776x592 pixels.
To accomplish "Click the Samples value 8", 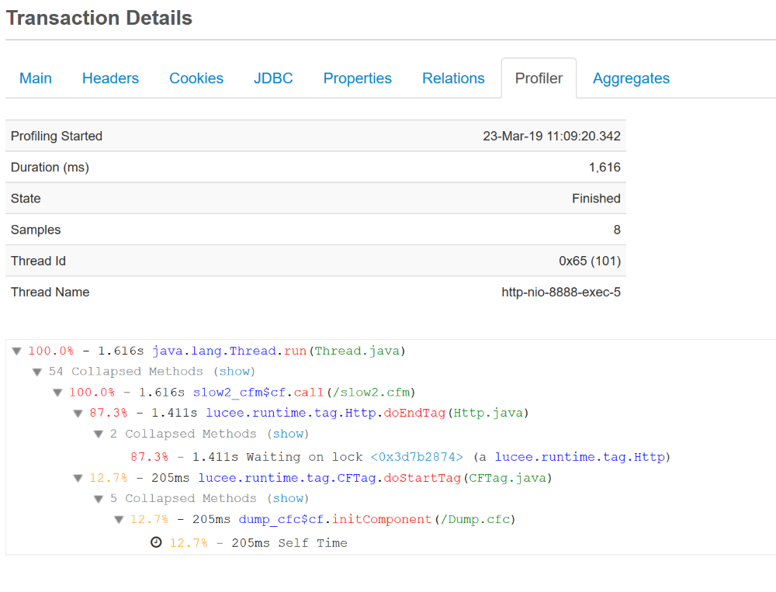I will point(617,230).
